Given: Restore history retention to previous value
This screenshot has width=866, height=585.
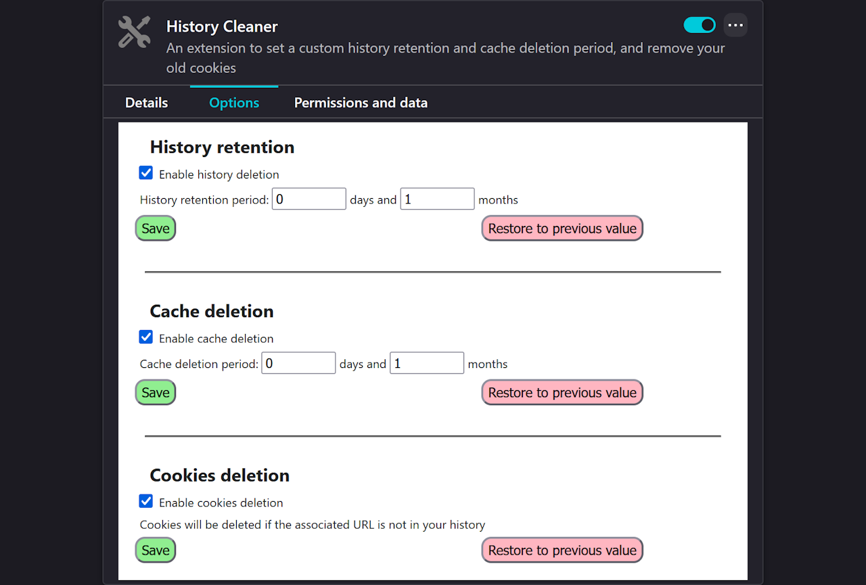Looking at the screenshot, I should 562,229.
